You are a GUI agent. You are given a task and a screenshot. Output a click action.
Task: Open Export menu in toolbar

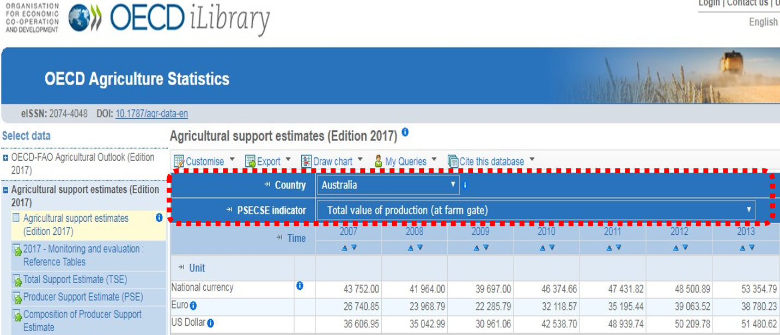pos(269,162)
